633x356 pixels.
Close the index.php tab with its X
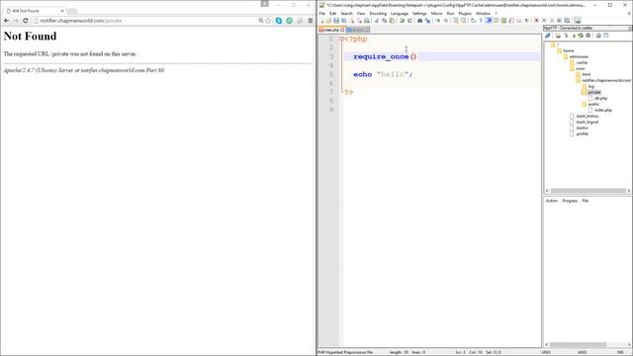pyautogui.click(x=342, y=30)
